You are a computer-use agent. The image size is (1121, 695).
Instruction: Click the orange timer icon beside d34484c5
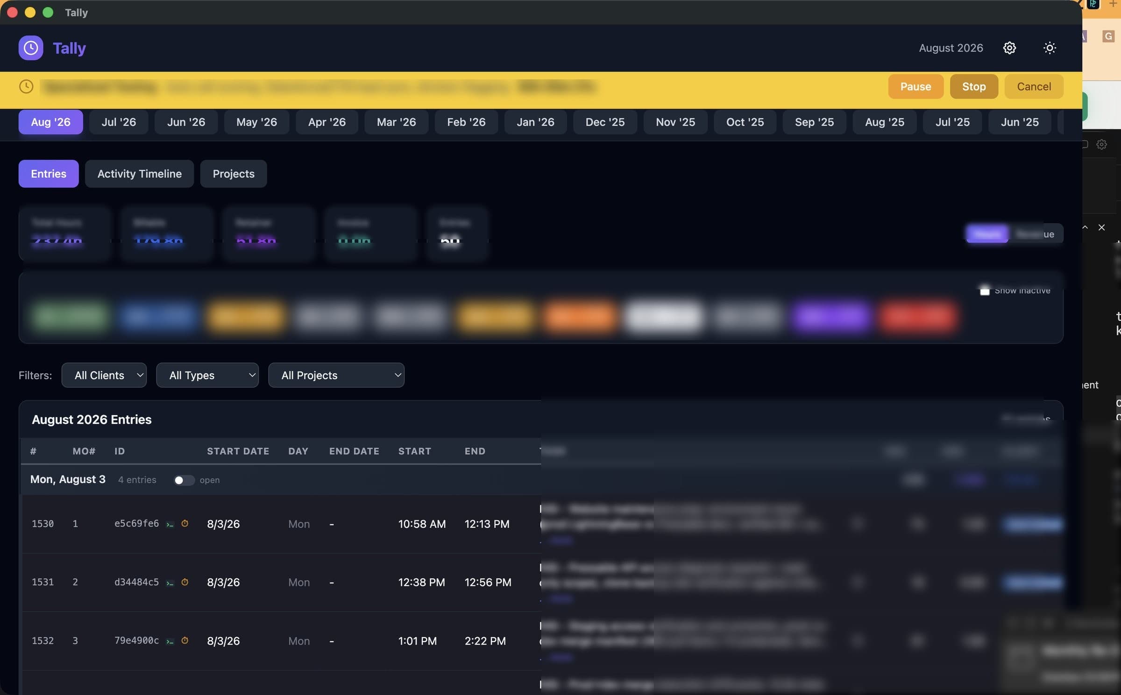tap(185, 582)
